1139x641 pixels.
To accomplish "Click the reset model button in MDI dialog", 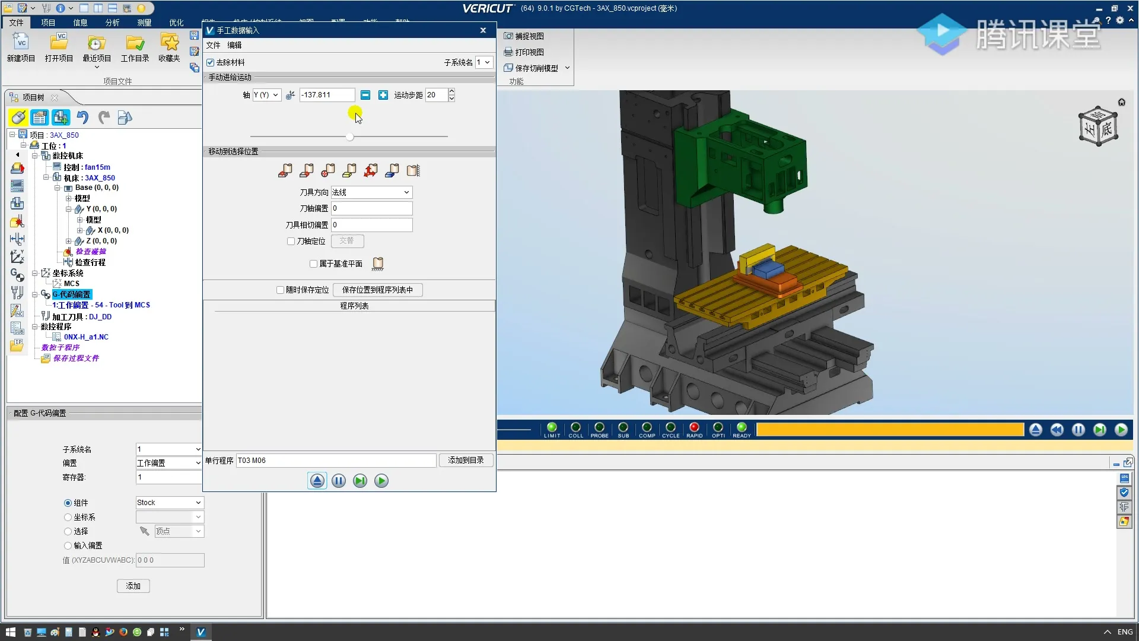I will [x=317, y=481].
